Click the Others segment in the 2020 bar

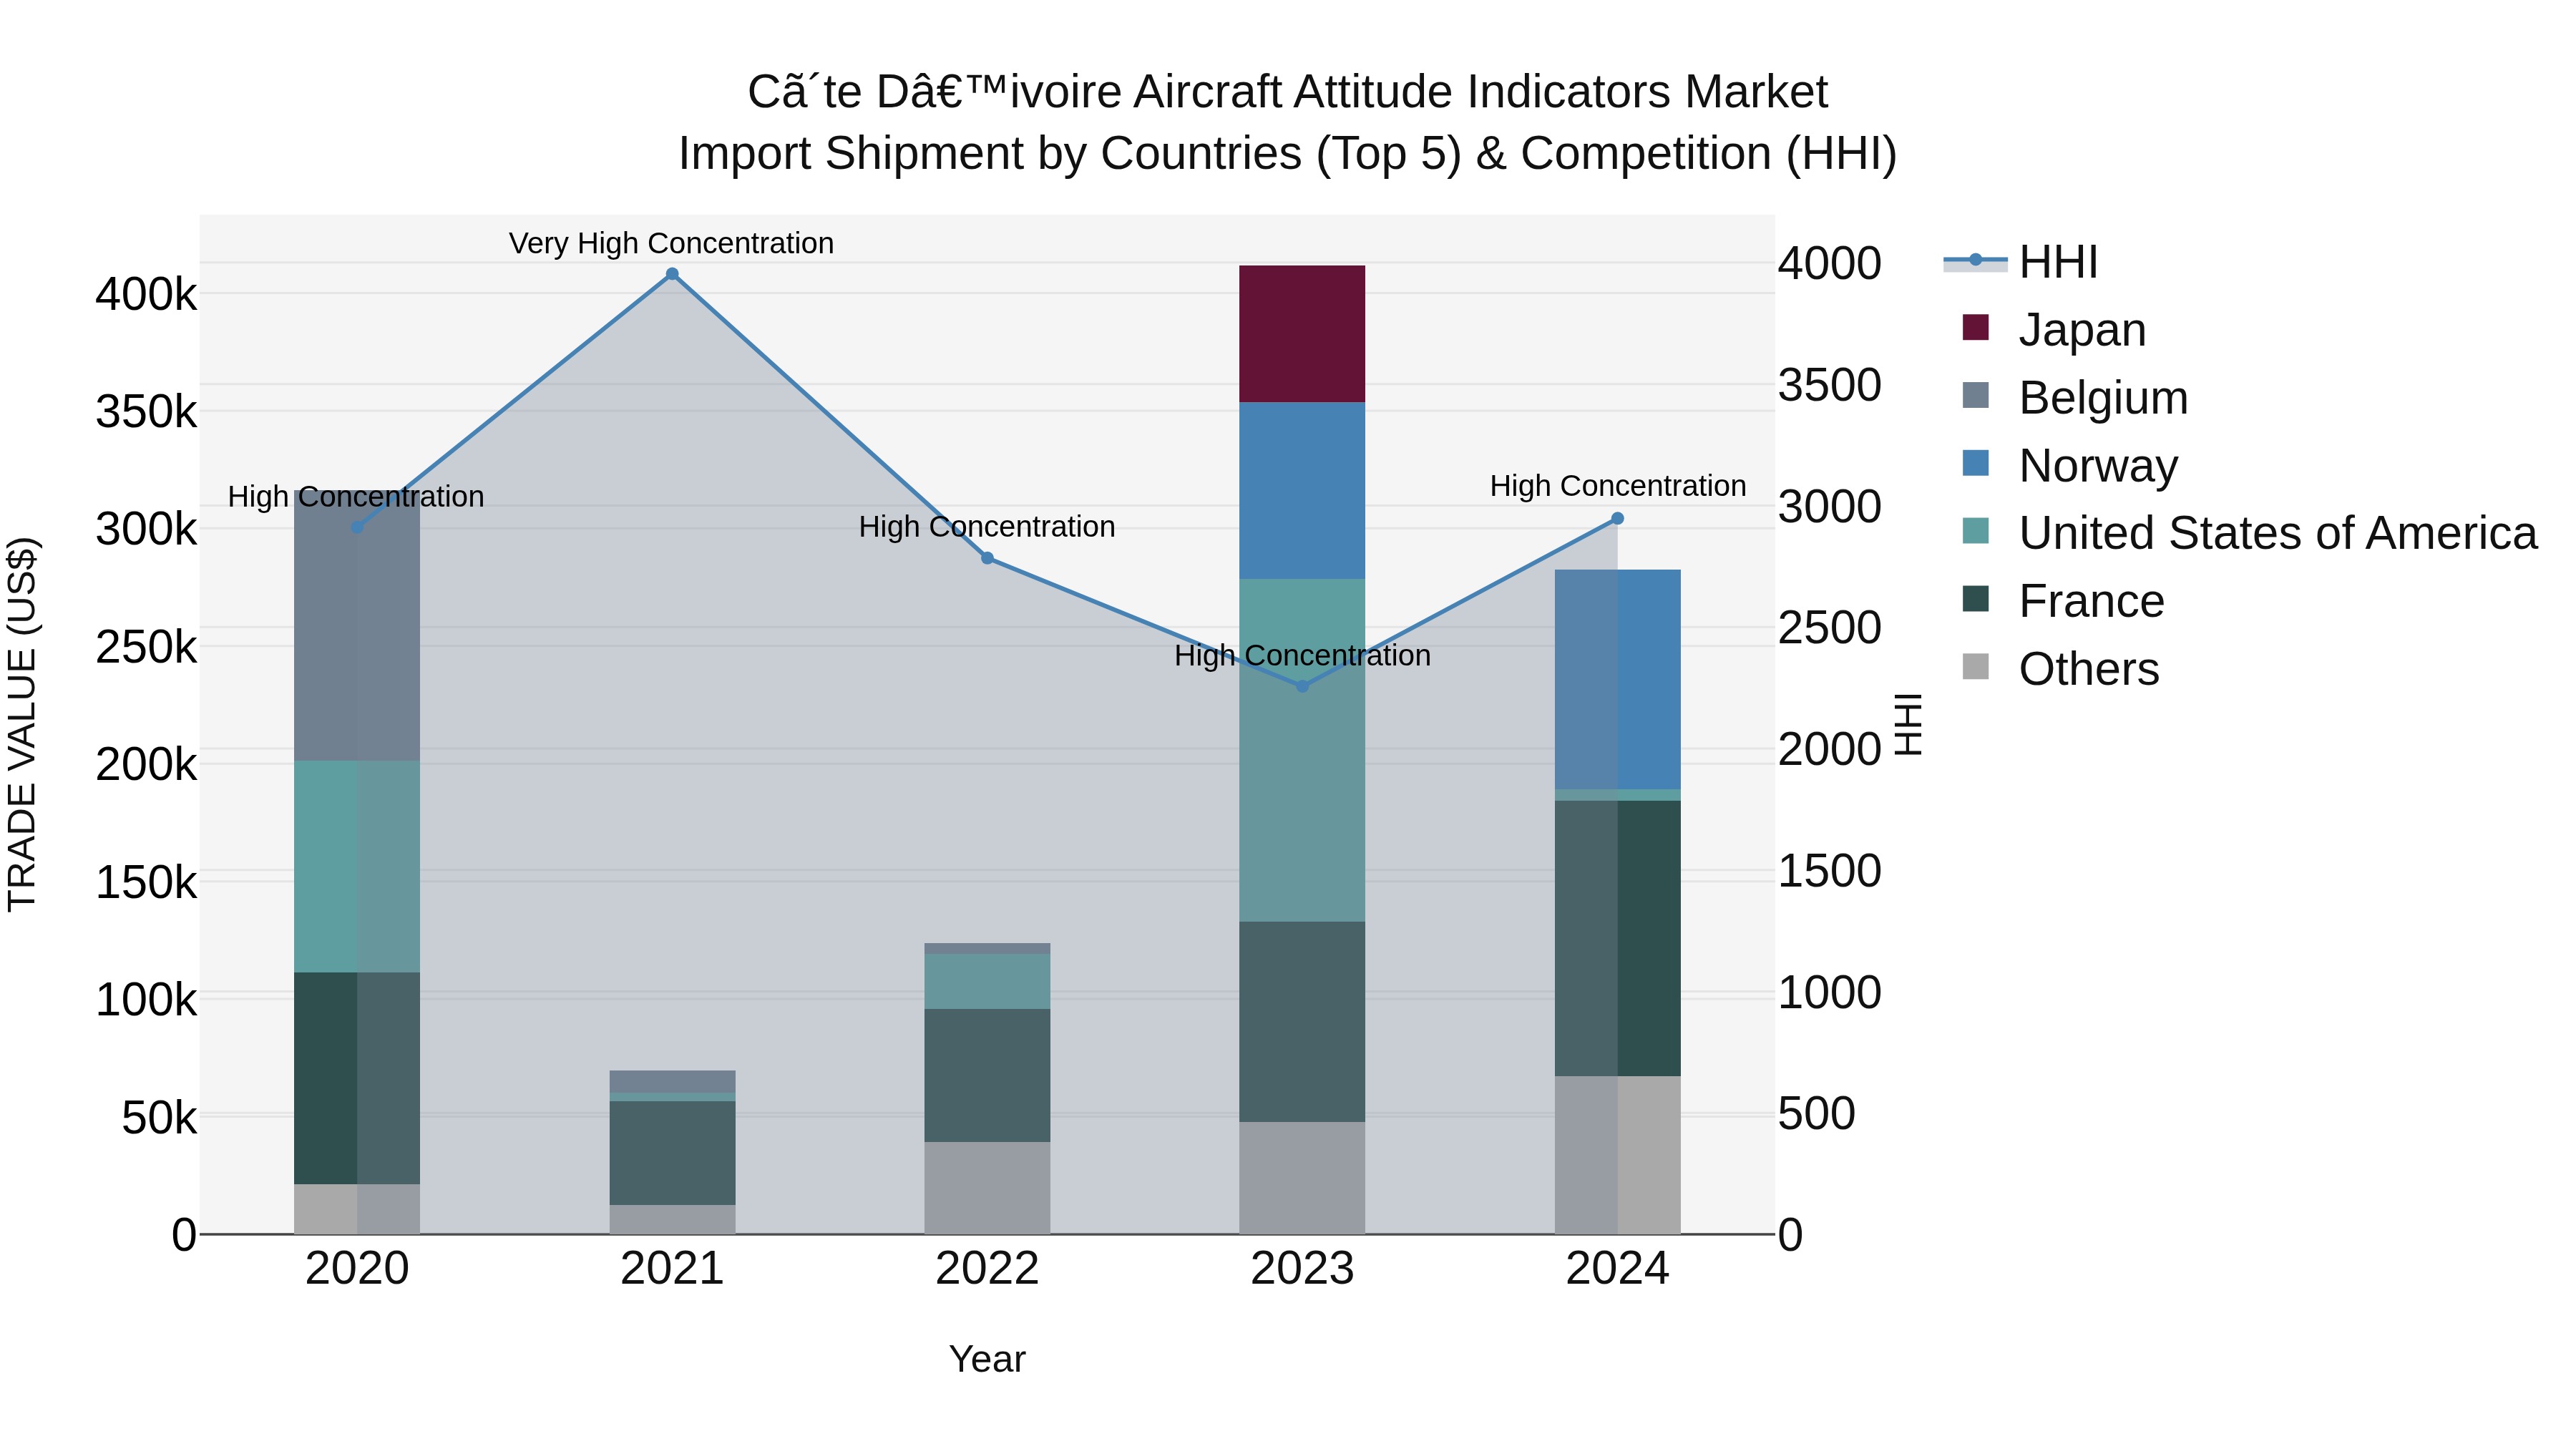click(x=357, y=1209)
